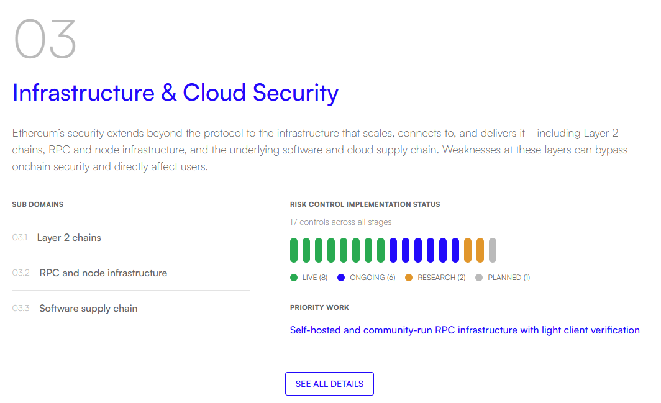Click the gray PLANNED legend dot
661x403 pixels.
click(x=479, y=278)
